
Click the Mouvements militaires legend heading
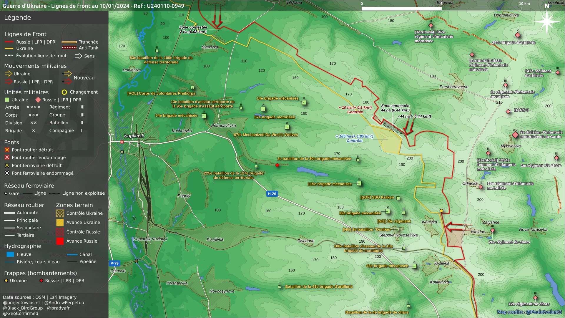pos(35,66)
